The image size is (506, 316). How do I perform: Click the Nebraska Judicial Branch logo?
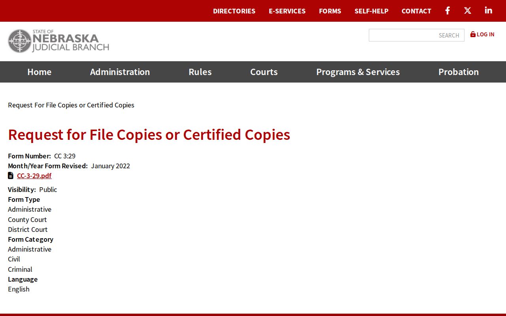point(59,41)
